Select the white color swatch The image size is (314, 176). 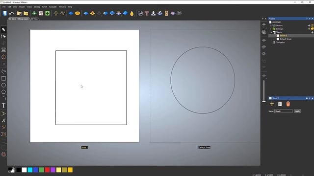24,170
